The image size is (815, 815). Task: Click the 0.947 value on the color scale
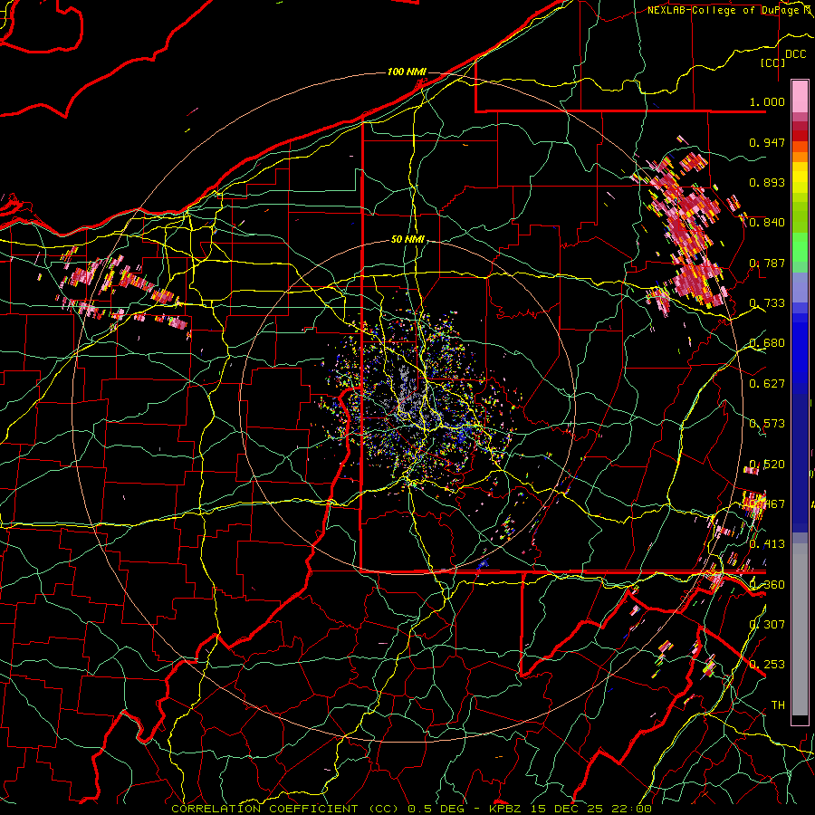(x=767, y=142)
